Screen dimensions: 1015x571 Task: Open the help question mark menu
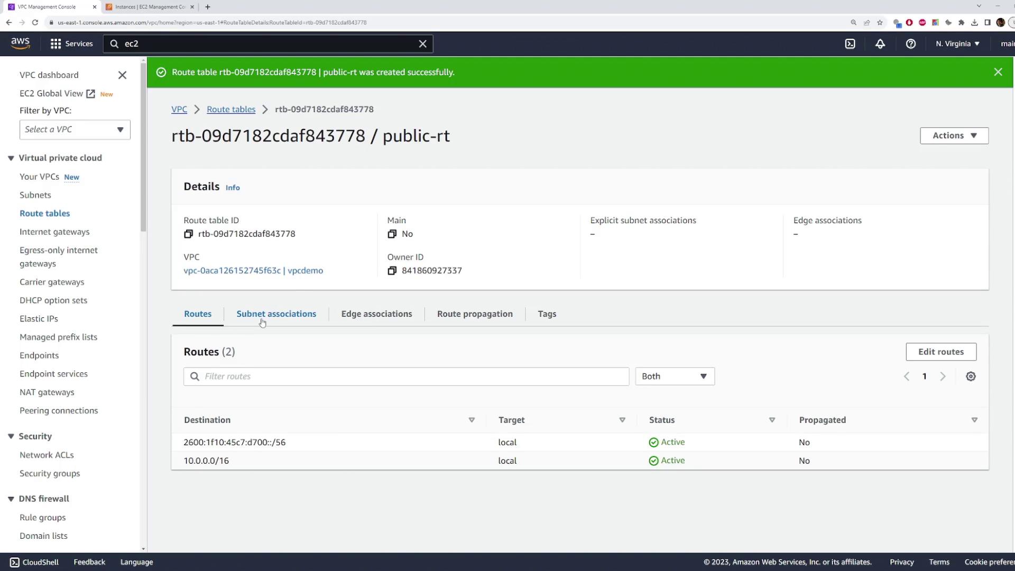tap(910, 44)
